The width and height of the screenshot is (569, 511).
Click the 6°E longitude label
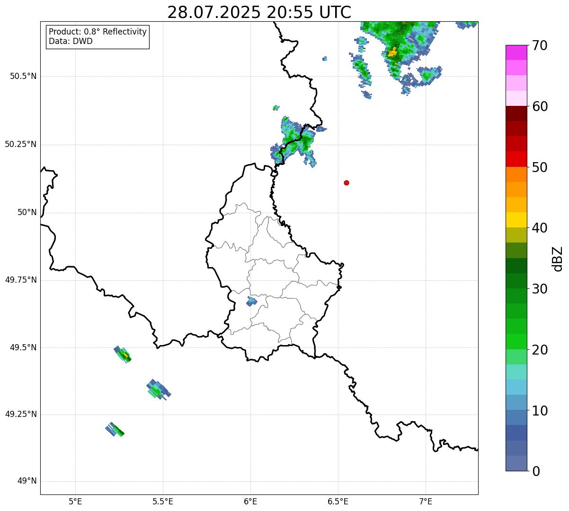pos(250,501)
